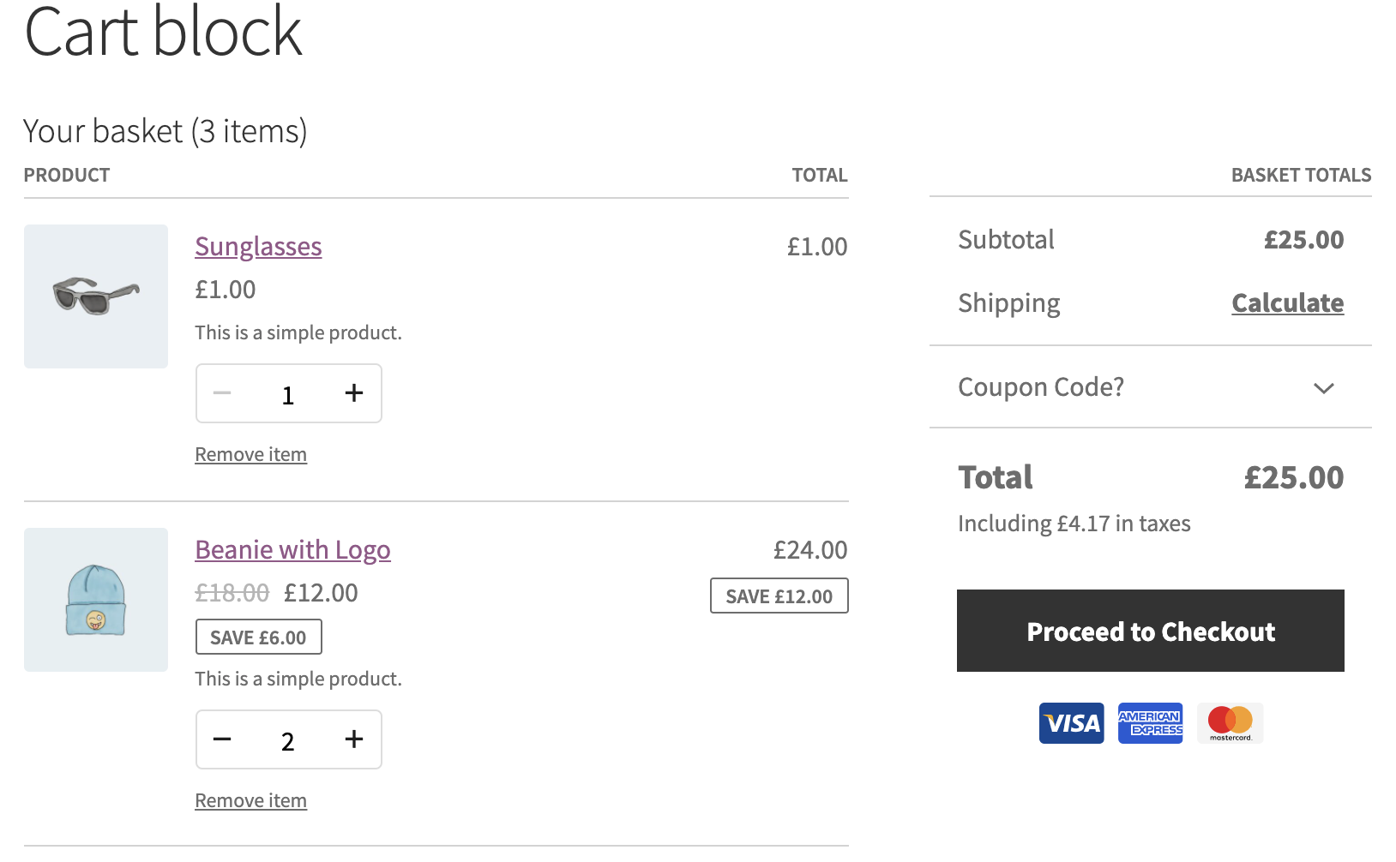The height and width of the screenshot is (862, 1396).
Task: Click Proceed to Checkout
Action: point(1150,631)
